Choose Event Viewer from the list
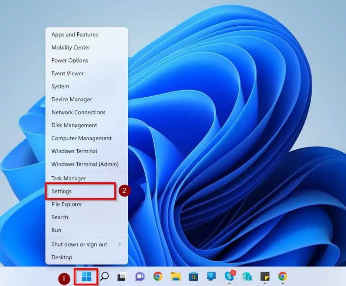Screen dimensions: 346x286 pos(67,73)
